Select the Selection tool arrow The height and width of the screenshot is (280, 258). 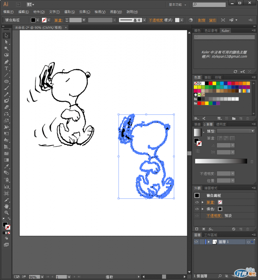tap(6, 36)
